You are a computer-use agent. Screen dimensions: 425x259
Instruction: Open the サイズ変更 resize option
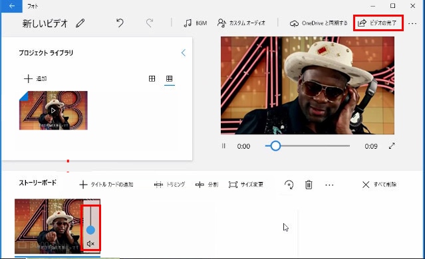246,185
